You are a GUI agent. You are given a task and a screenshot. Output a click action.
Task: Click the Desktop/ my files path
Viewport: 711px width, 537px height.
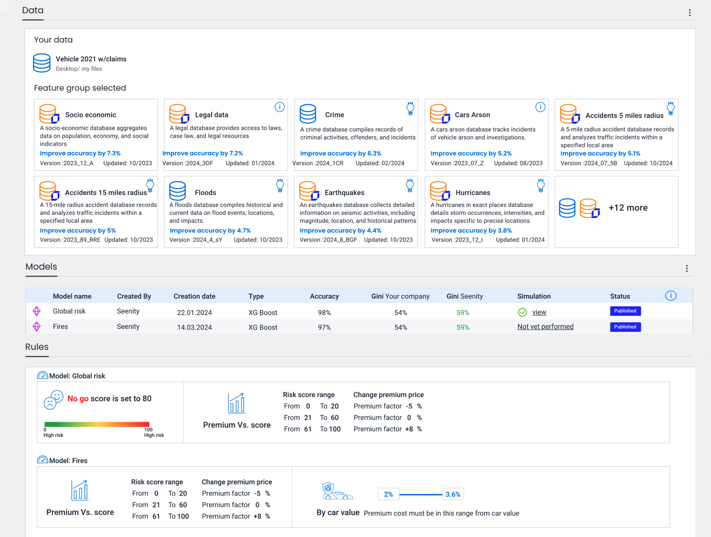[x=79, y=69]
